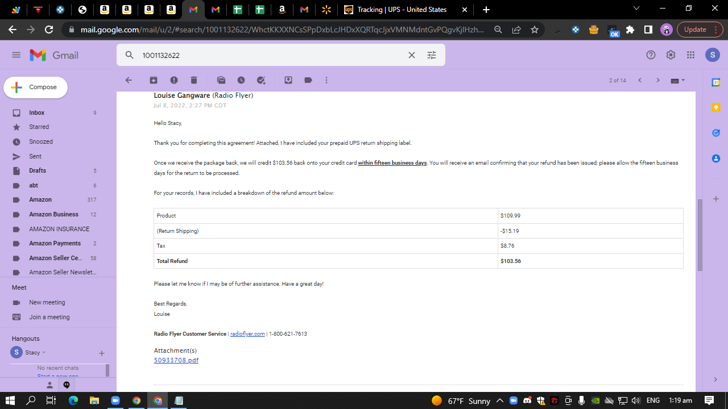Open Google Calendar in the side panel
Screen dimensions: 728x409
[x=716, y=82]
